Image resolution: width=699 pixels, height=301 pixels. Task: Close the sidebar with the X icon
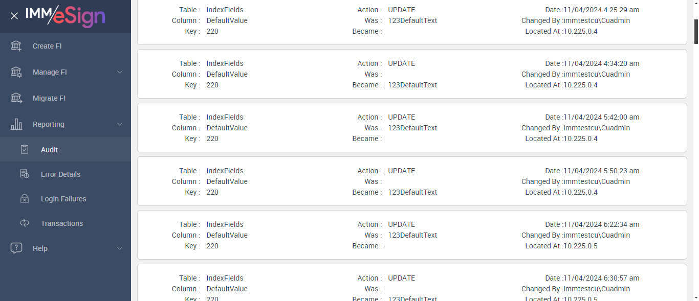pos(14,16)
